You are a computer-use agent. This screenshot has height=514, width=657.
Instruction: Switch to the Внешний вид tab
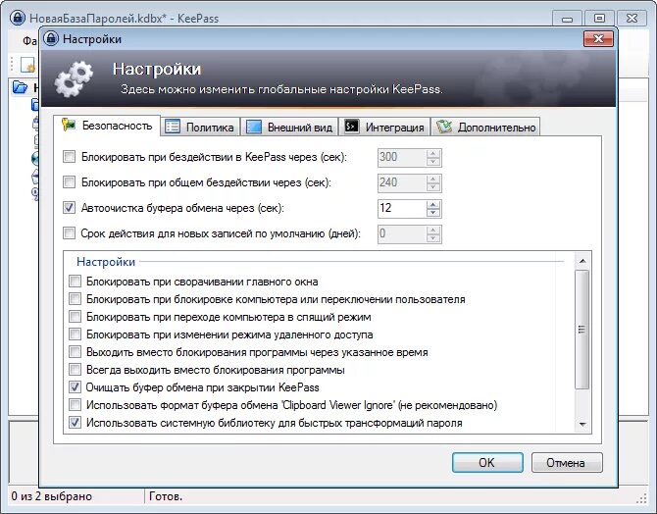tap(289, 128)
